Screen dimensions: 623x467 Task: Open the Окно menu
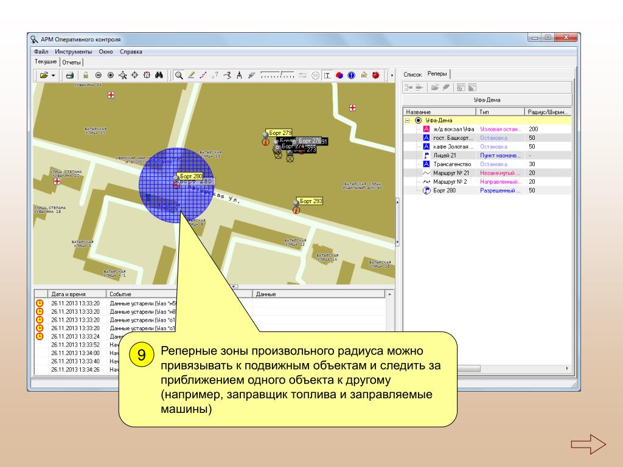106,52
